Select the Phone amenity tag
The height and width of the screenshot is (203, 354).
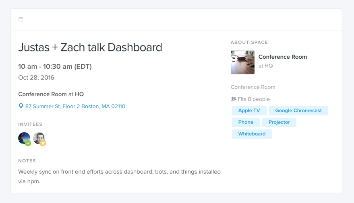coord(246,122)
